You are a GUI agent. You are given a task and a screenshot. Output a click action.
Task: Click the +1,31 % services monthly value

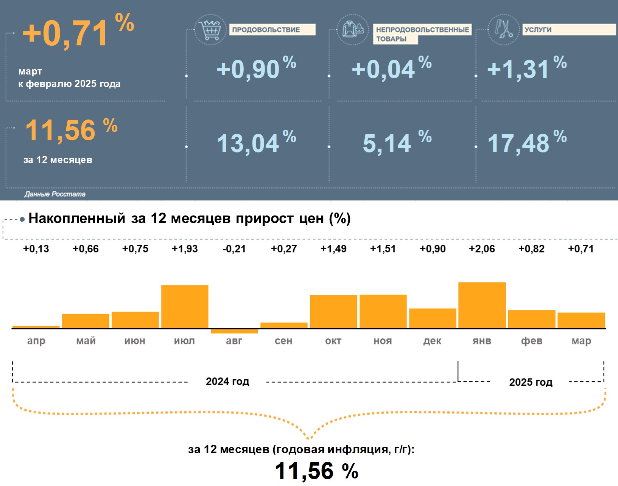click(527, 68)
